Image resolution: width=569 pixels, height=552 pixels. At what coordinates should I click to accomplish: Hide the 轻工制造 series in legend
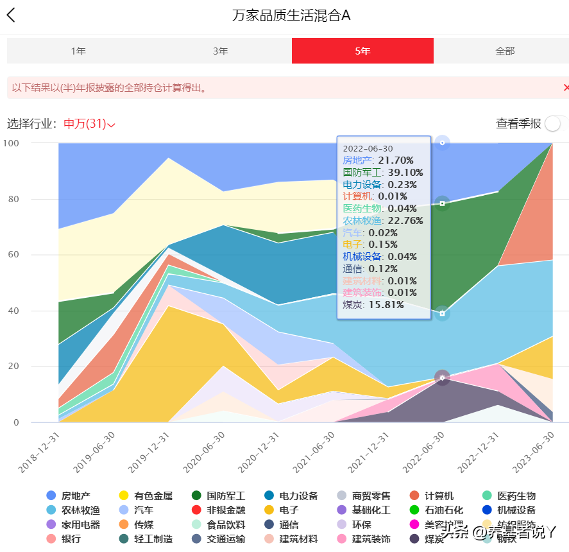146,539
